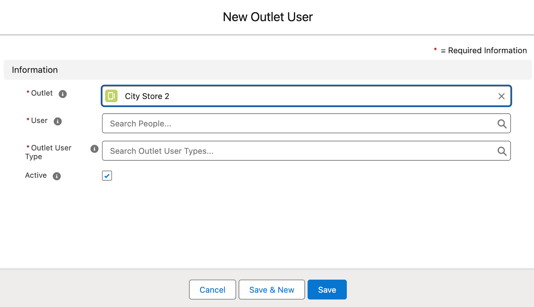This screenshot has width=534, height=307.
Task: Click the Cancel button
Action: click(212, 289)
